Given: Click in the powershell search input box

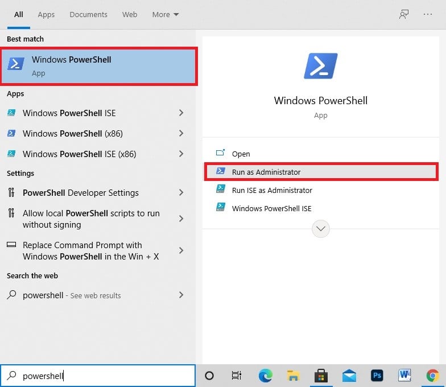Looking at the screenshot, I should [x=98, y=376].
